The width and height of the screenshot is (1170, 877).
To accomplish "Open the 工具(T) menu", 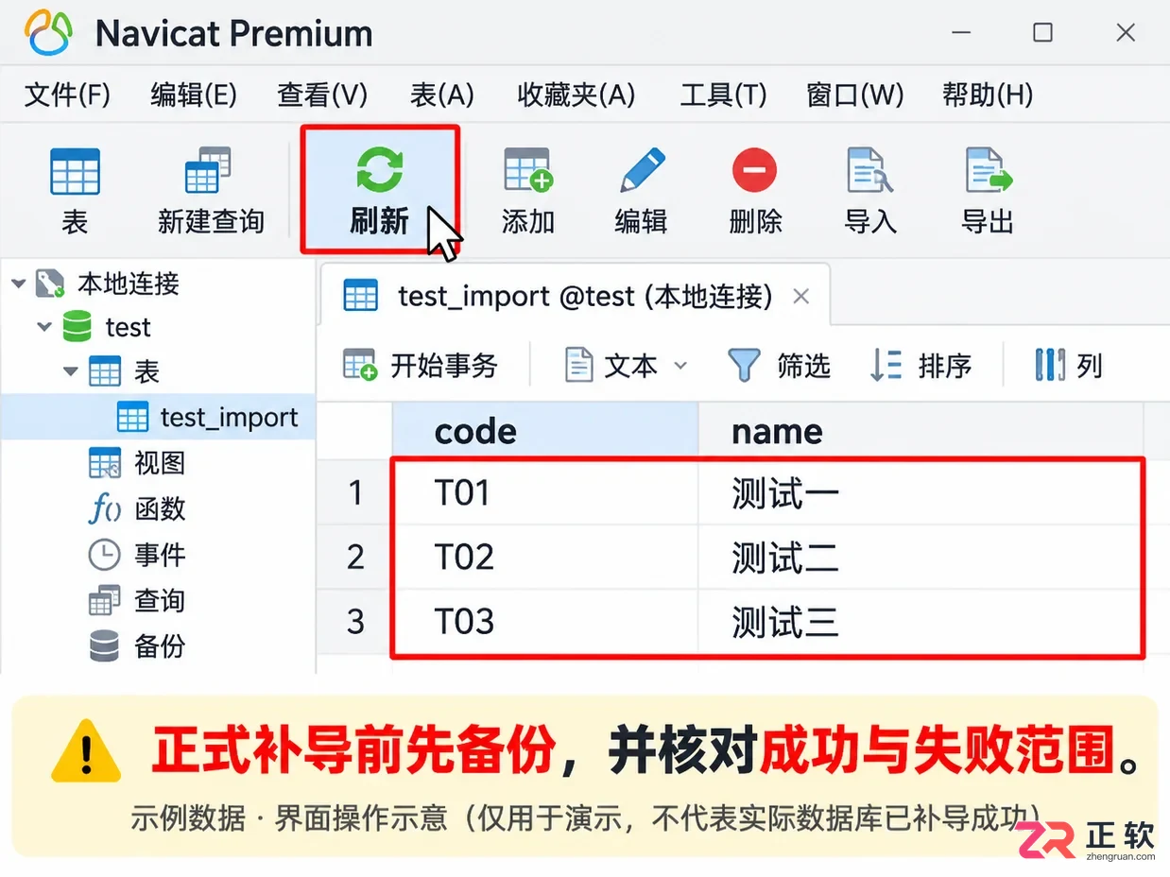I will coord(723,95).
